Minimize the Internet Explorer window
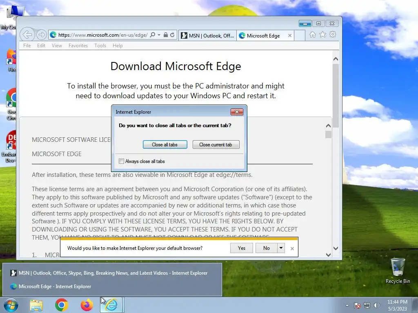Viewport: 418px width, 313px height. click(305, 24)
